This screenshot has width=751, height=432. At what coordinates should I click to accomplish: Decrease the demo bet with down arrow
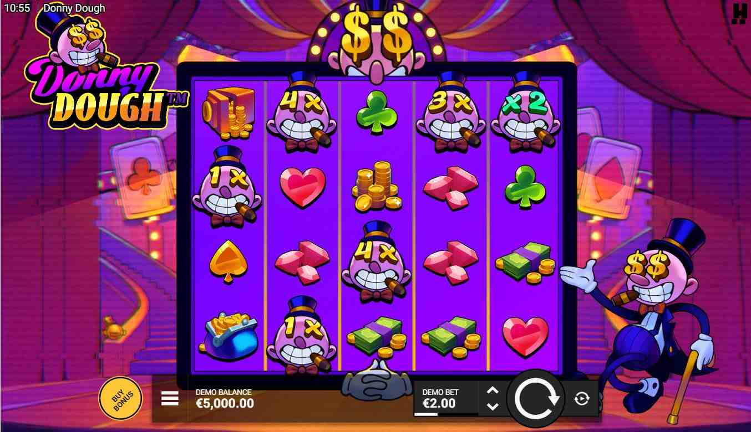493,407
